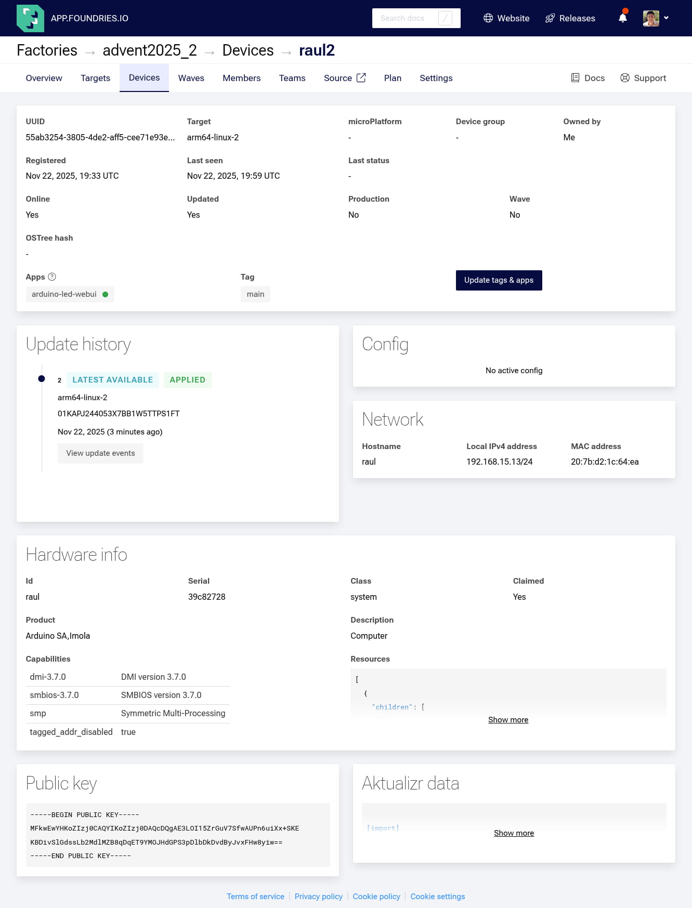Expand Aktualizr data with Show more
692x908 pixels.
514,833
